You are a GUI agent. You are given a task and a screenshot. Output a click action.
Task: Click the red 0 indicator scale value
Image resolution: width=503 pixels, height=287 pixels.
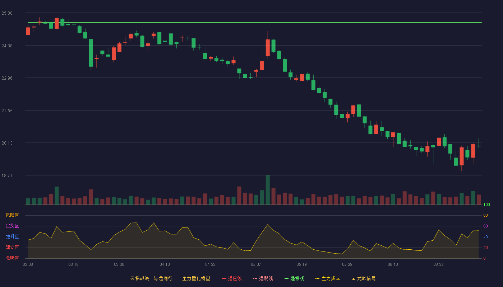(x=484, y=258)
